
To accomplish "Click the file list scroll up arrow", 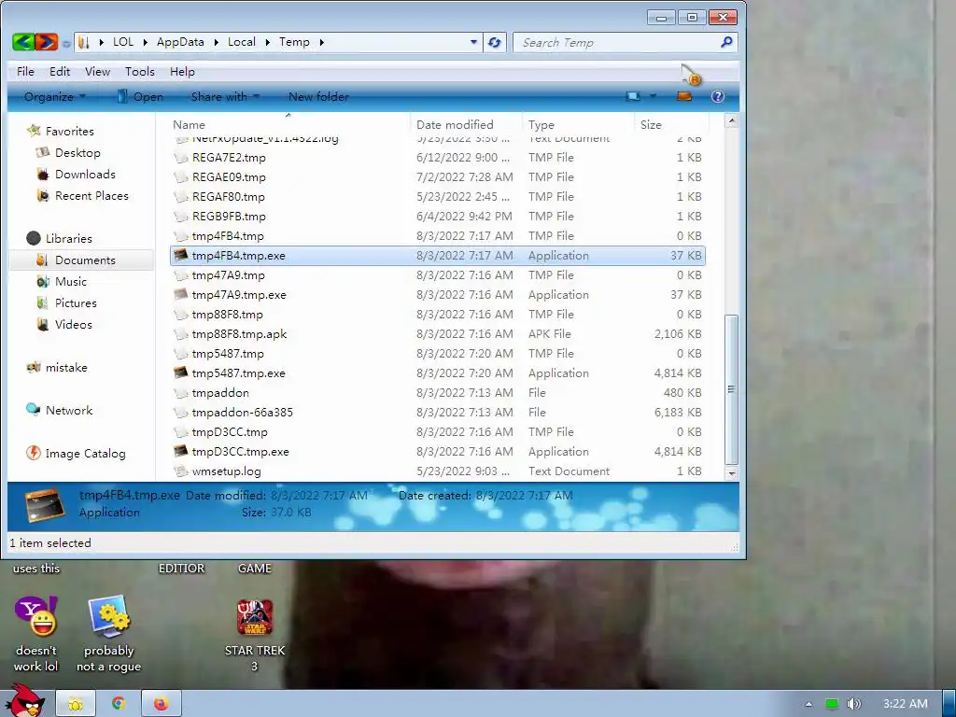I will (x=732, y=120).
